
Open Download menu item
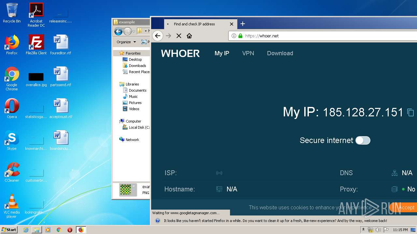click(x=280, y=53)
